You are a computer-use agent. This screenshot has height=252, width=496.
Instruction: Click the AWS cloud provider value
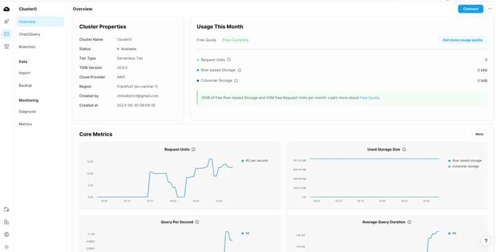121,77
